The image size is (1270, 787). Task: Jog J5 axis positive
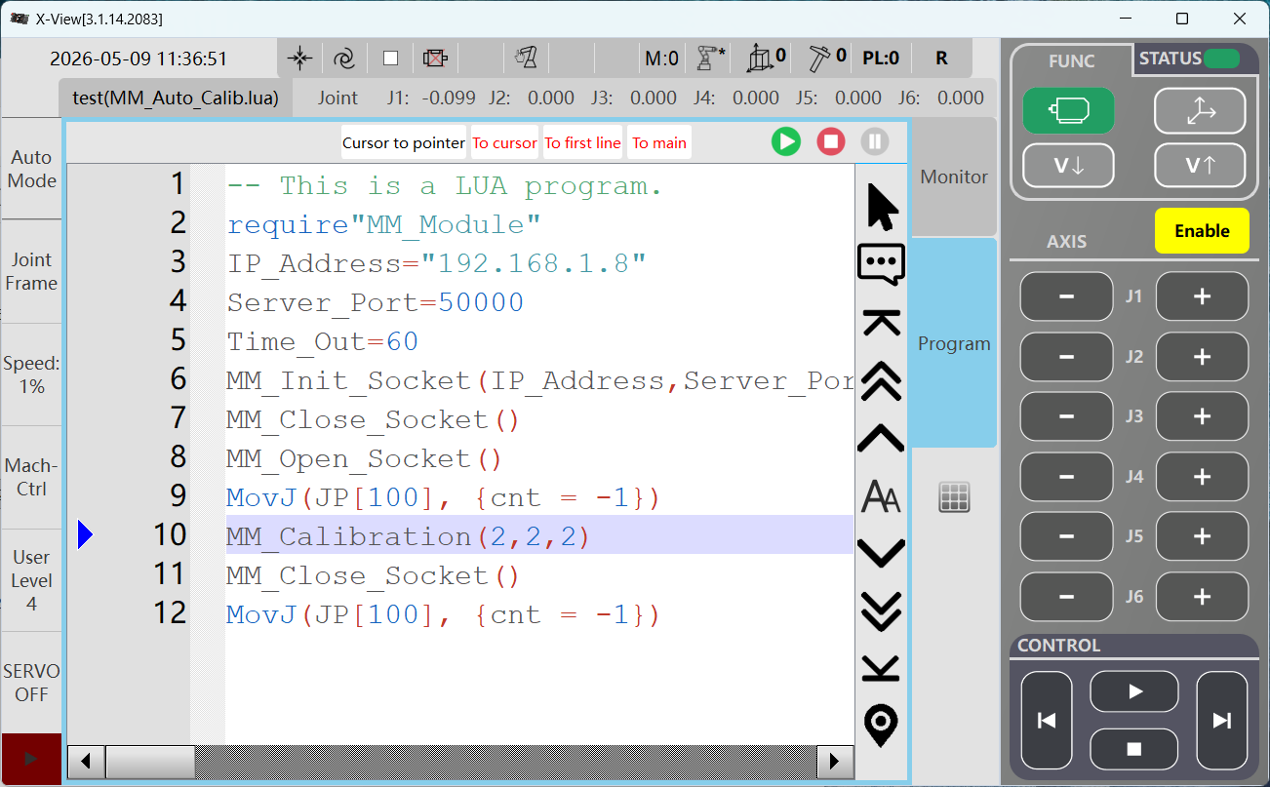coord(1202,536)
